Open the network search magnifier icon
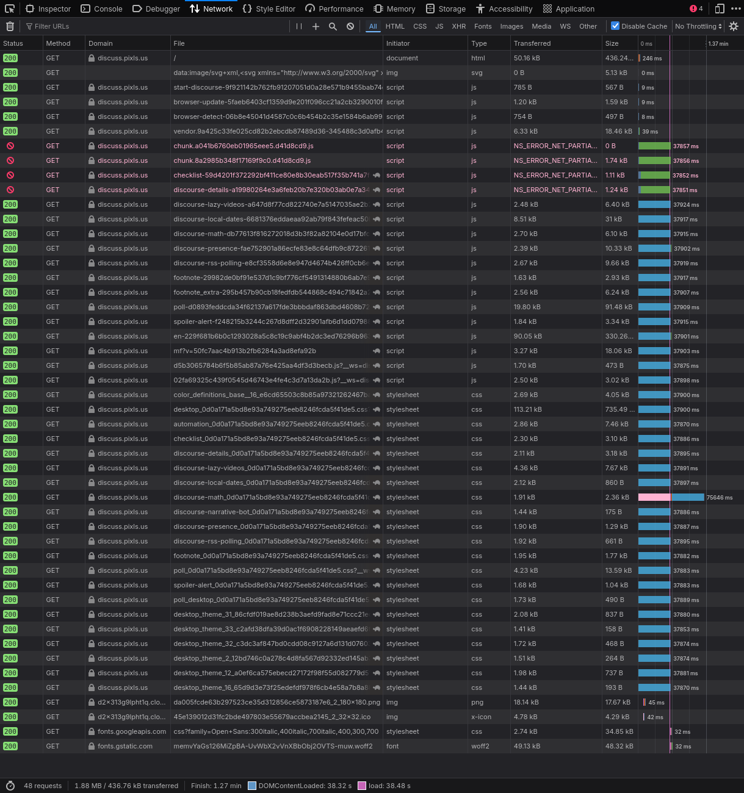This screenshot has height=793, width=744. tap(333, 26)
